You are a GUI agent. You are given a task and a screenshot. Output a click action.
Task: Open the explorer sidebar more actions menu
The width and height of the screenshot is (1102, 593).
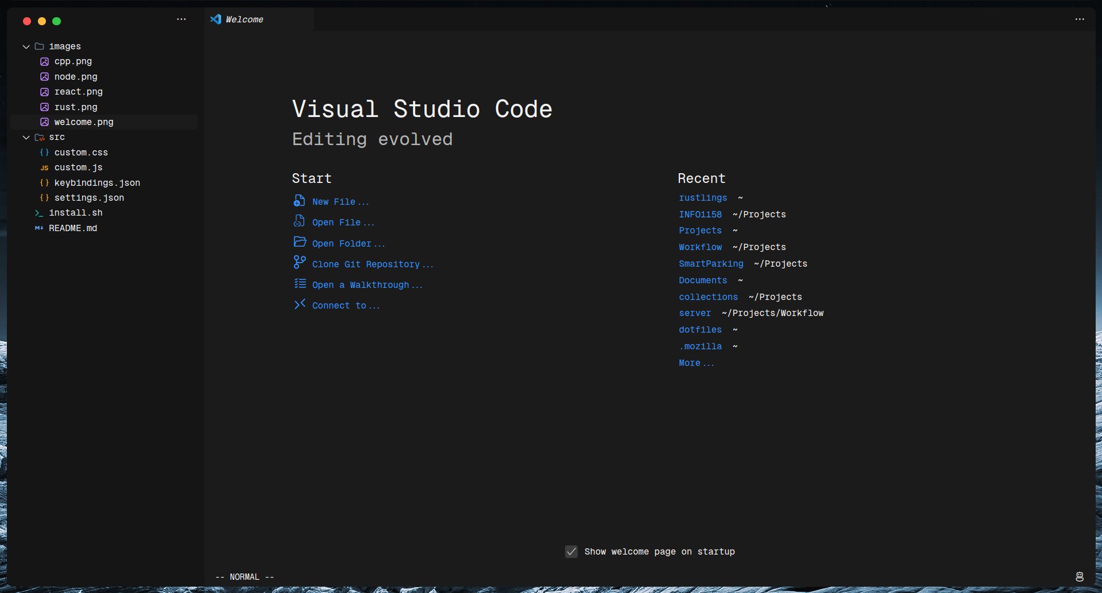coord(181,19)
